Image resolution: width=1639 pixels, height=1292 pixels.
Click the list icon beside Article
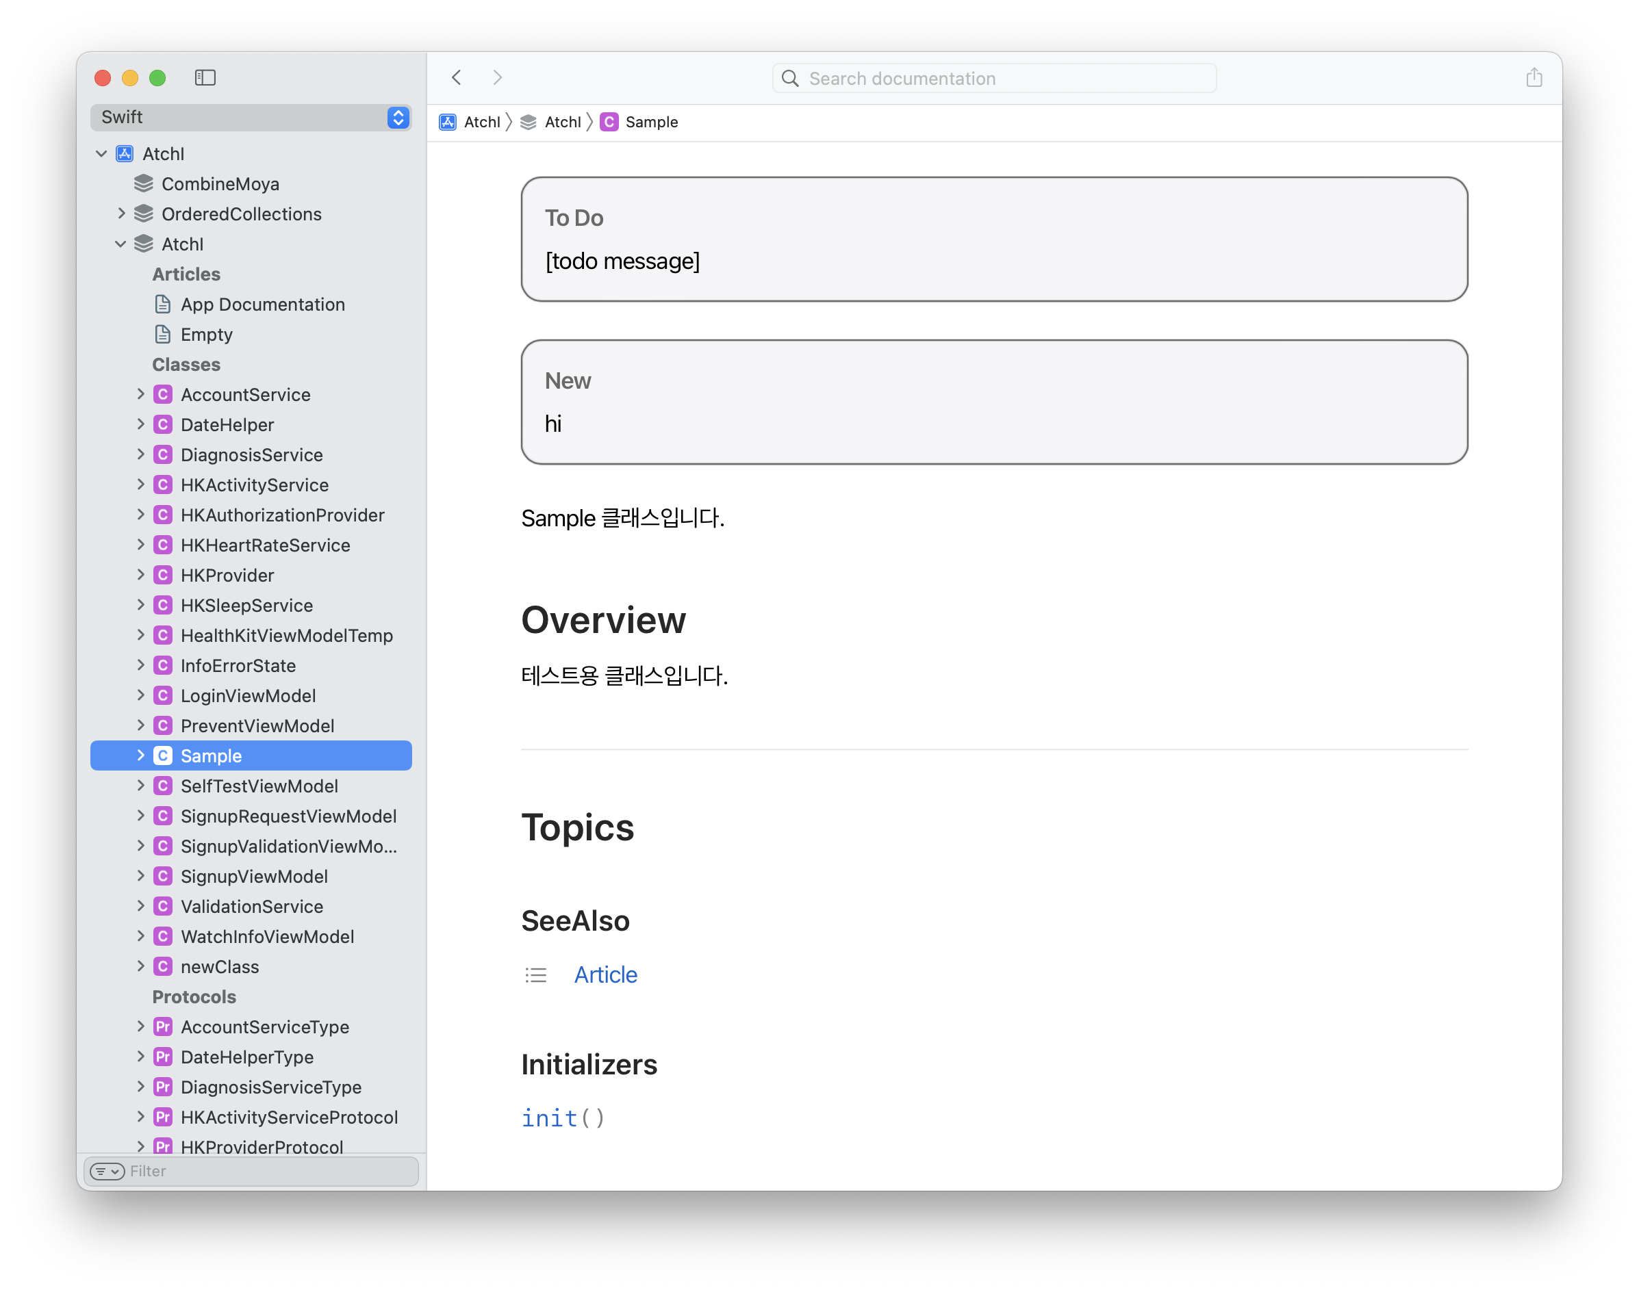pyautogui.click(x=536, y=975)
